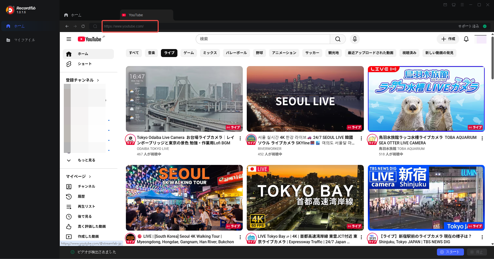Reload the page with refresh icon
494x259 pixels.
click(83, 26)
